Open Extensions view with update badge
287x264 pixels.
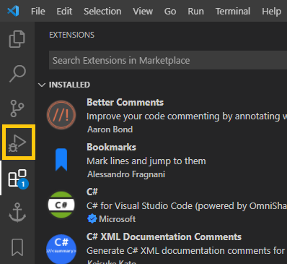coord(18,179)
